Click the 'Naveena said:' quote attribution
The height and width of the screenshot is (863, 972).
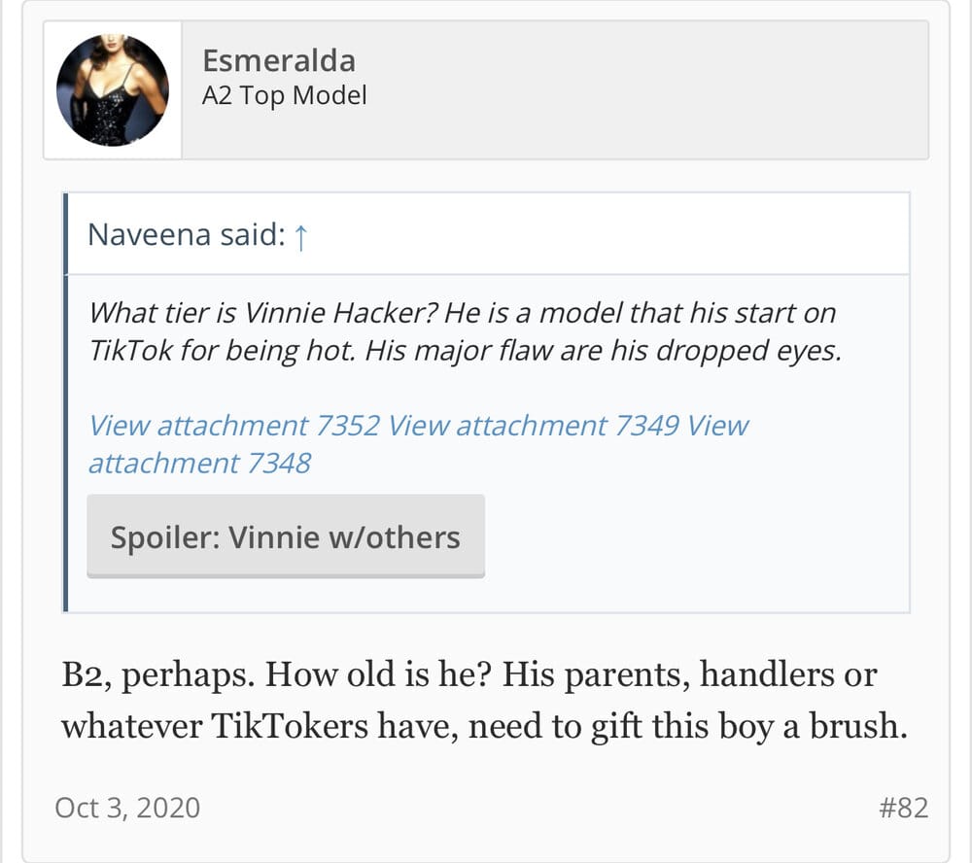tap(185, 235)
